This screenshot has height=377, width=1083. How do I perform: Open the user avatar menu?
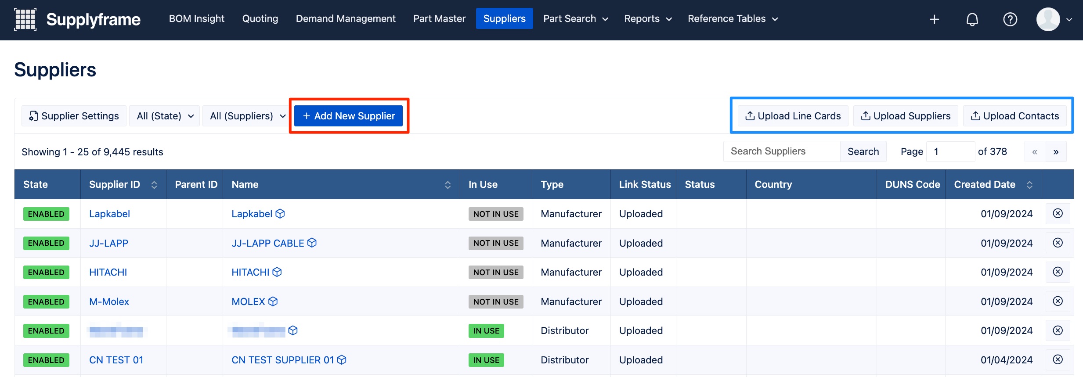tap(1048, 19)
